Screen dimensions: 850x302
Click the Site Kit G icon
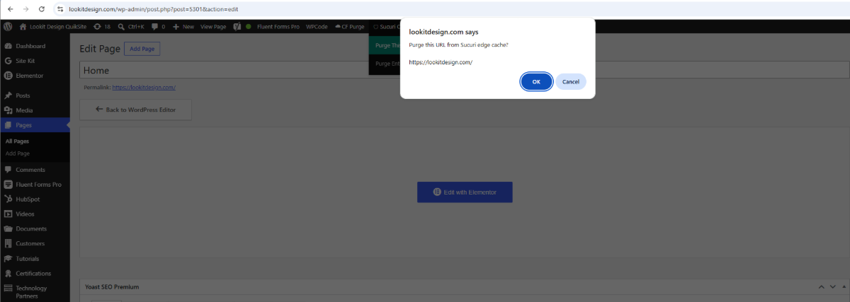[x=8, y=61]
